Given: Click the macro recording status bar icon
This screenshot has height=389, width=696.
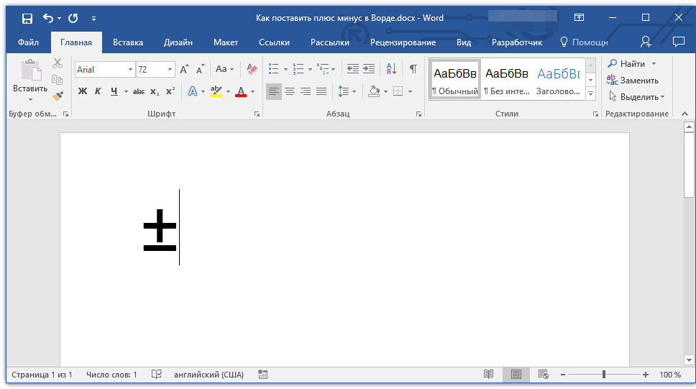Looking at the screenshot, I should coord(263,375).
